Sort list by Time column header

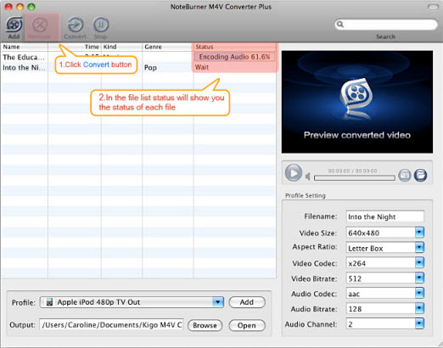click(x=75, y=47)
